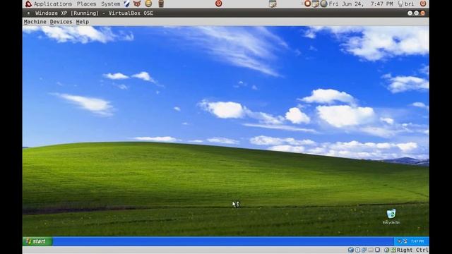Screen dimensions: 452x254
Task: Click the Right Ctrl host key label
Action: pyautogui.click(x=412, y=250)
